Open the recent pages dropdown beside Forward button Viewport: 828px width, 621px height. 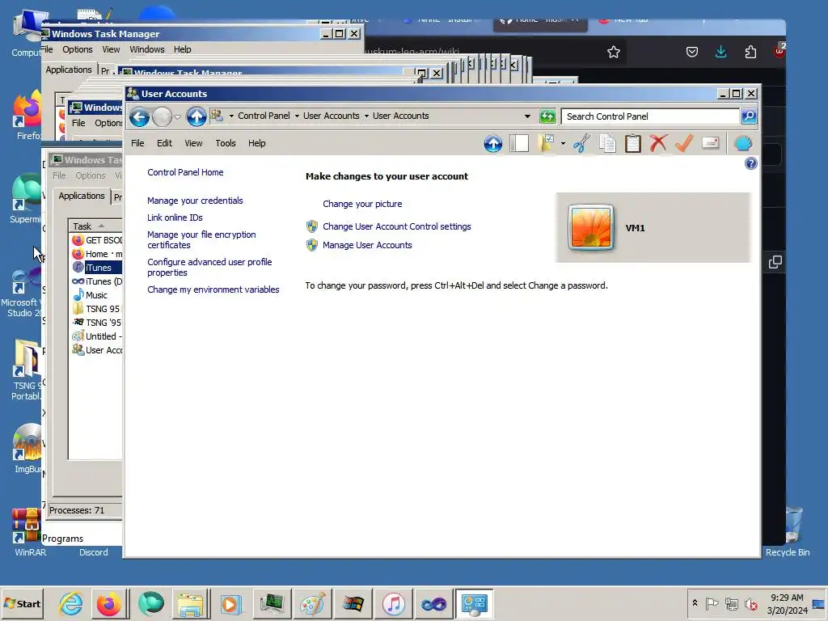click(177, 117)
